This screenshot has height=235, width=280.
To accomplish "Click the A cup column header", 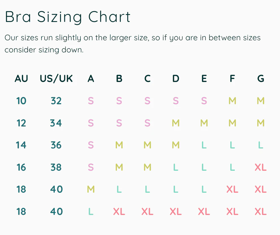I will [91, 79].
